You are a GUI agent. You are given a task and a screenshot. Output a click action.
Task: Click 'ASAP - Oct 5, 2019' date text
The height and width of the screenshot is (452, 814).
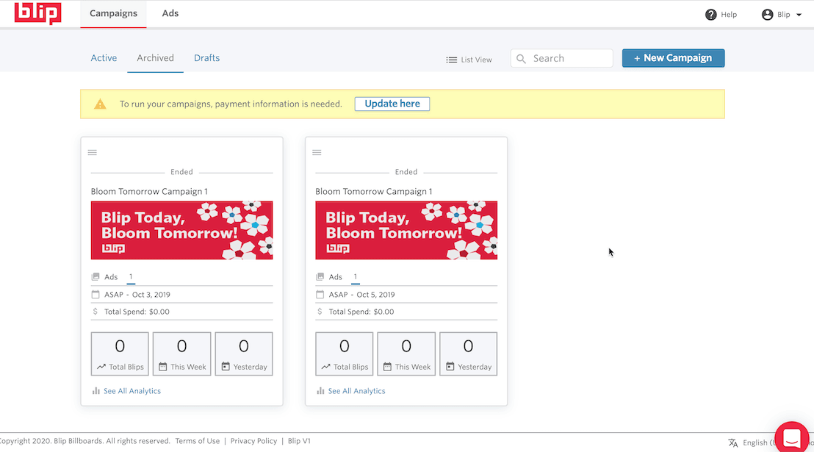[362, 295]
